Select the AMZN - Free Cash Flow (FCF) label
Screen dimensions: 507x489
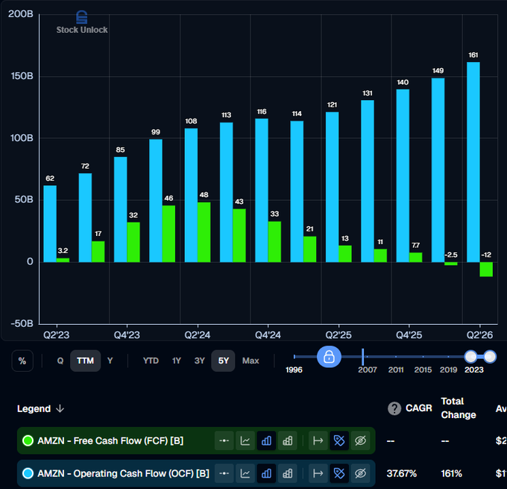pos(110,440)
